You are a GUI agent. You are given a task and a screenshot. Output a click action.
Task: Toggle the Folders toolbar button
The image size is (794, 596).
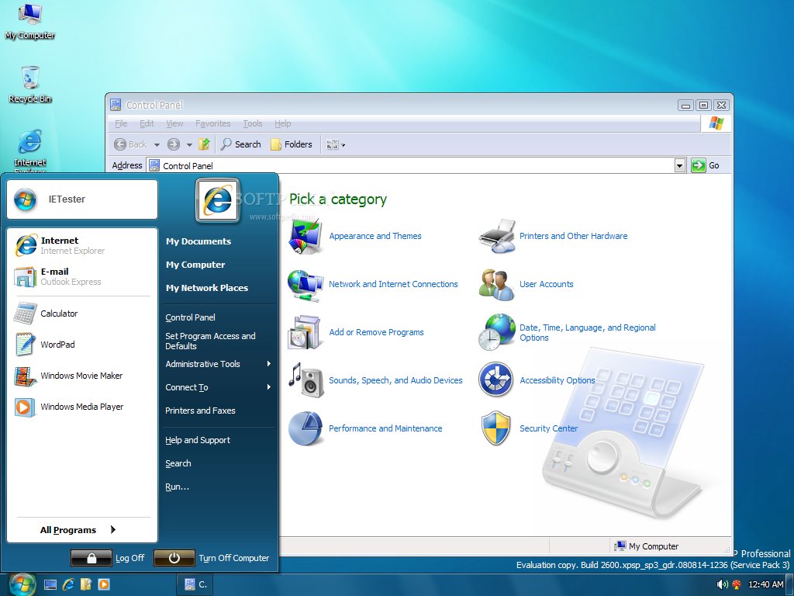[292, 144]
